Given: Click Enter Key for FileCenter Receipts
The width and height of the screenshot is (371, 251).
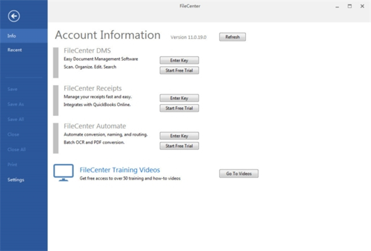Looking at the screenshot, I should pos(179,98).
